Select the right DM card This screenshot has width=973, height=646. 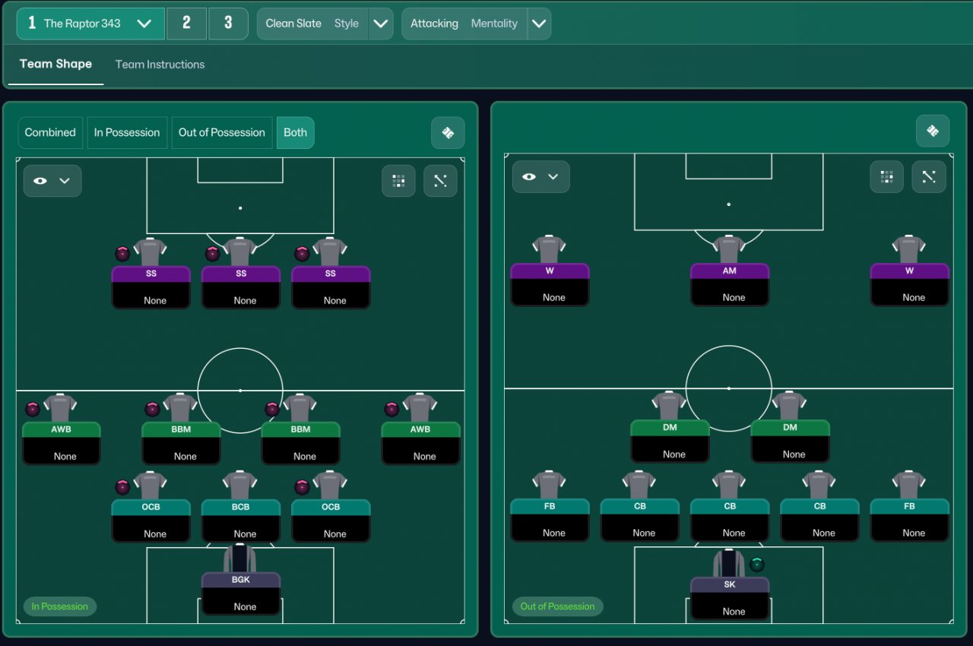pyautogui.click(x=790, y=441)
